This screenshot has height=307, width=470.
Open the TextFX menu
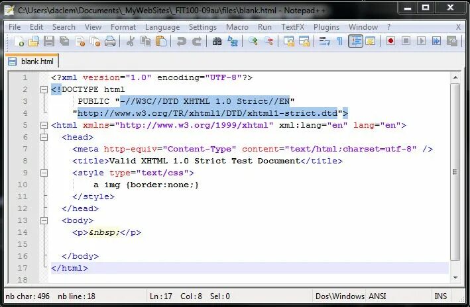click(292, 27)
